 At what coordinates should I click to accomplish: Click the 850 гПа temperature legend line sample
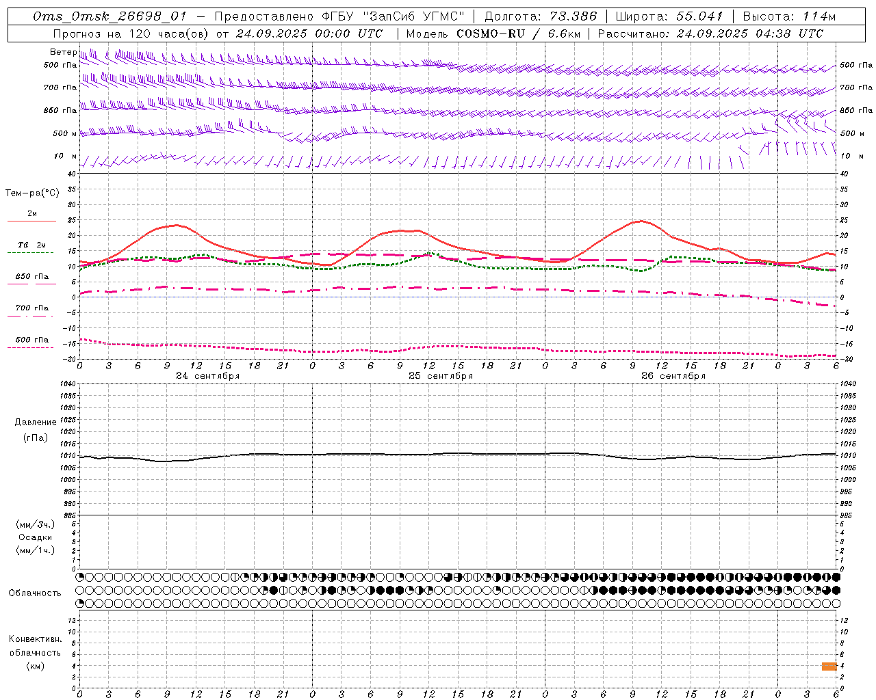(x=31, y=284)
